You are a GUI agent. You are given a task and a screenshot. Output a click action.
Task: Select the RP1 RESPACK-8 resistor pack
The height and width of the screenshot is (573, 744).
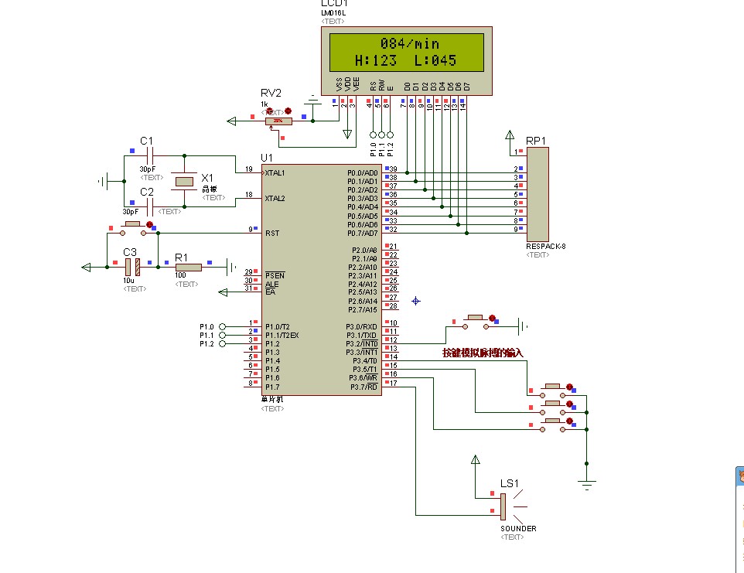point(536,193)
